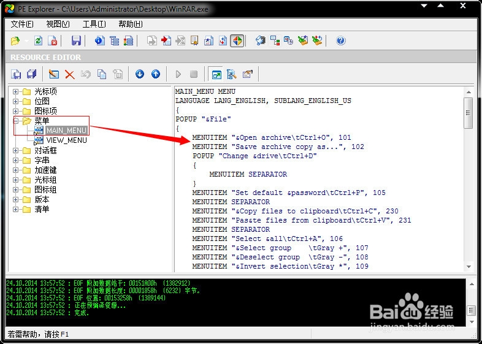This screenshot has width=482, height=344.
Task: Click the code pane vertical scrollbar thumb
Action: tap(468, 113)
